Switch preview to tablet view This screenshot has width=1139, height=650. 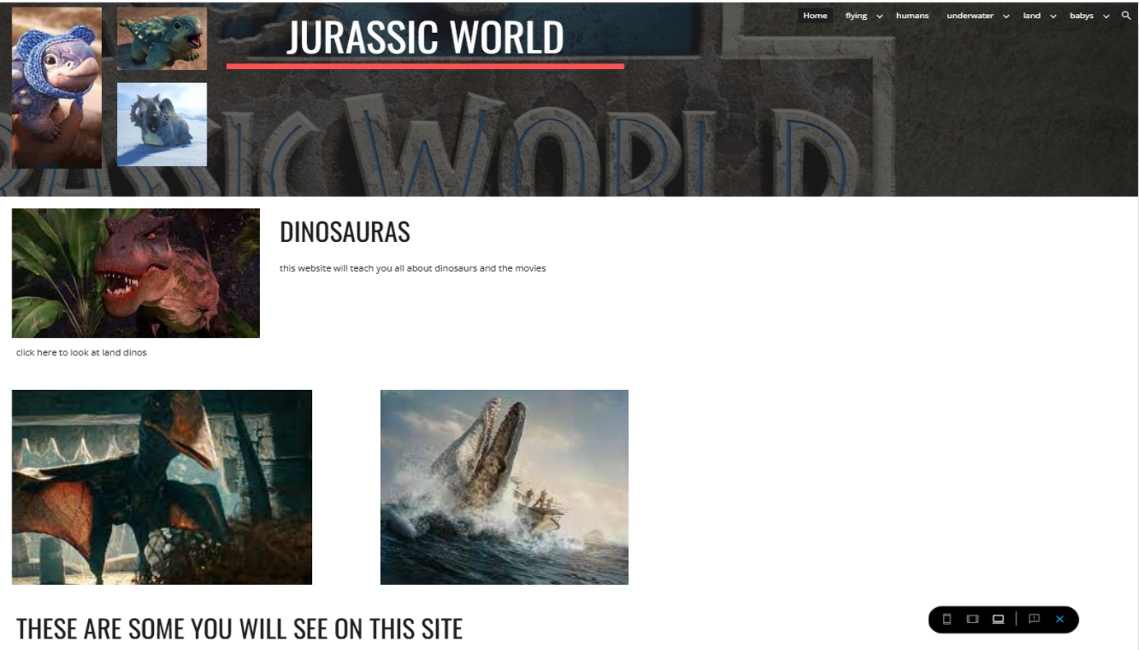(x=972, y=619)
